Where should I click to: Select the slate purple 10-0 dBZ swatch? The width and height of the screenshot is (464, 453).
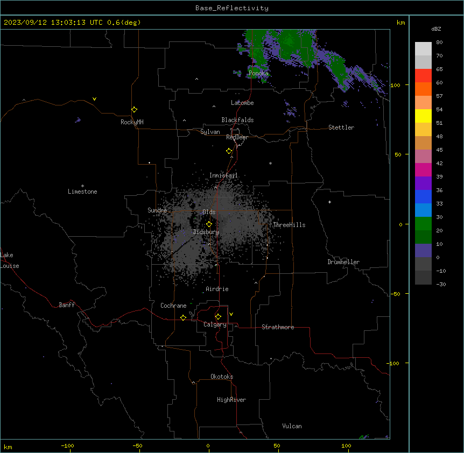click(423, 251)
